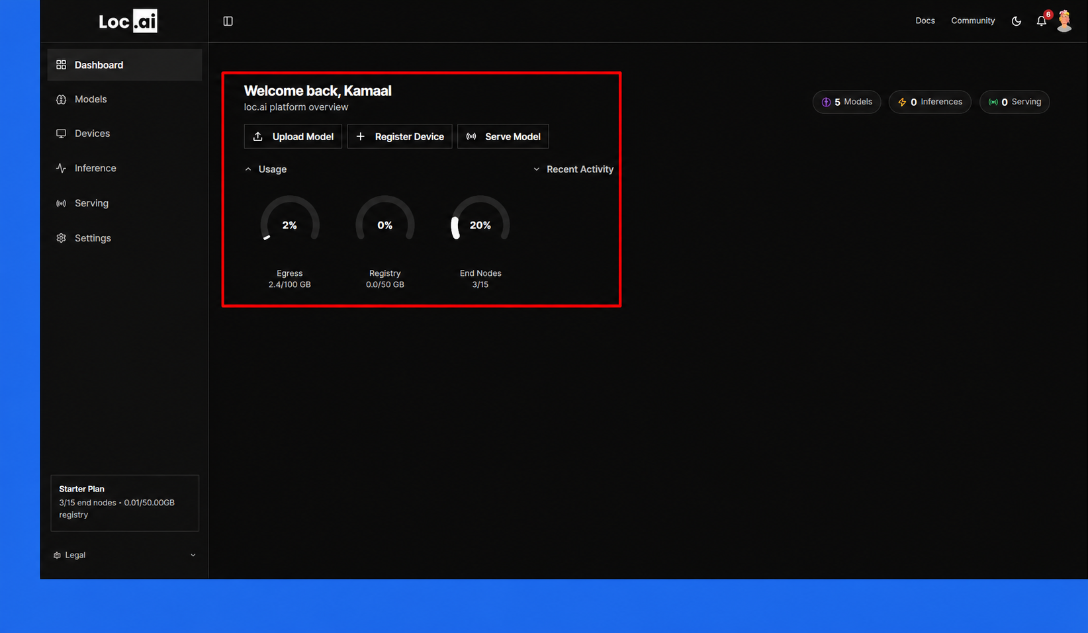
Task: Open the Devices section
Action: (124, 134)
